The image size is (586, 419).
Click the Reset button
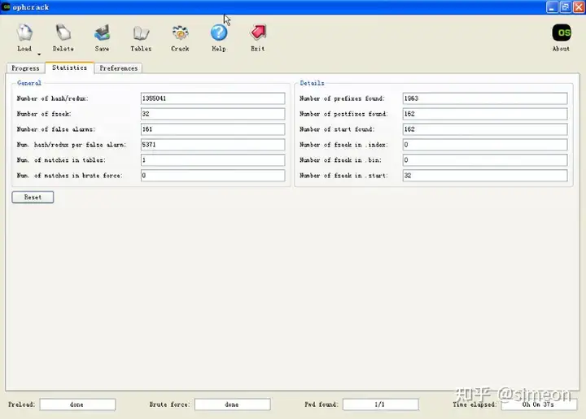(x=33, y=197)
